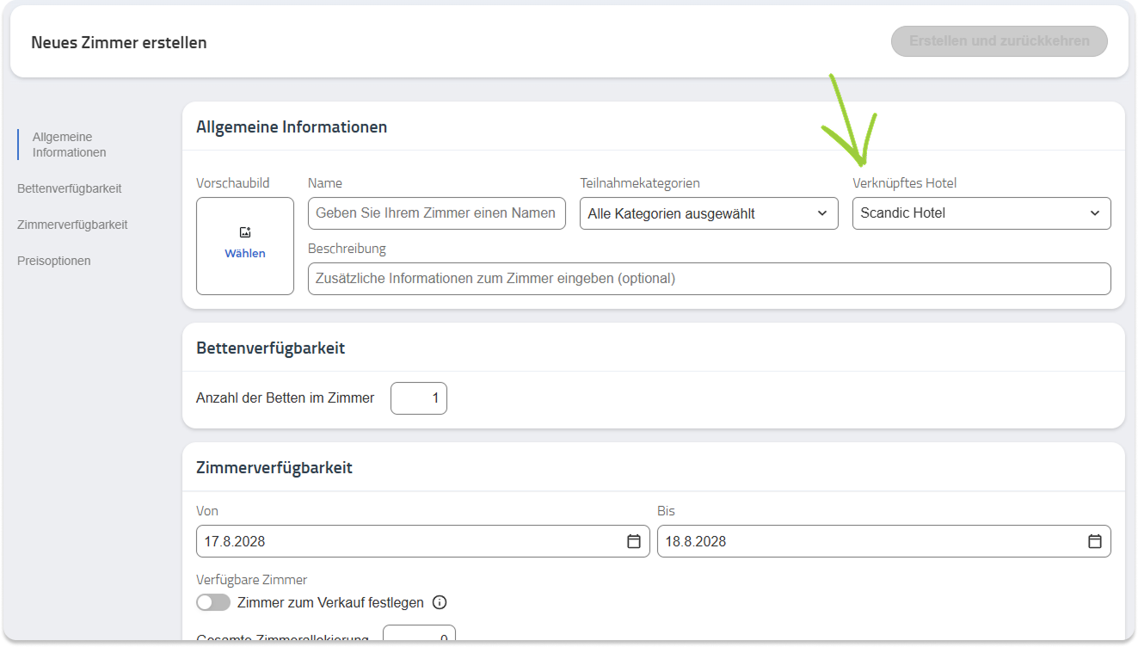Click the Wählen link for preview image
Viewport: 1138px width, 647px height.
tap(245, 254)
